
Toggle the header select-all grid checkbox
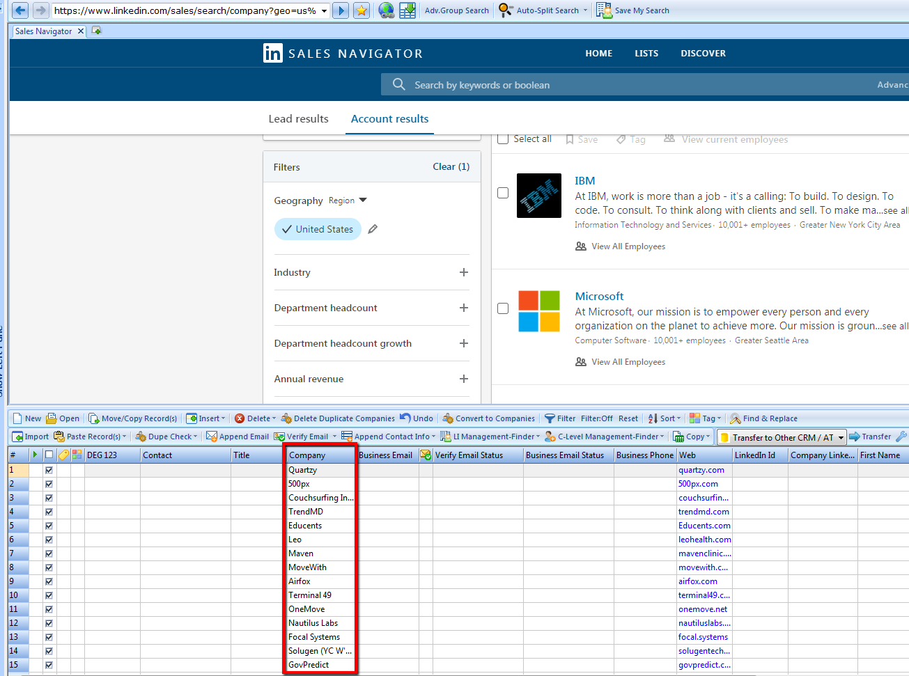[x=49, y=455]
